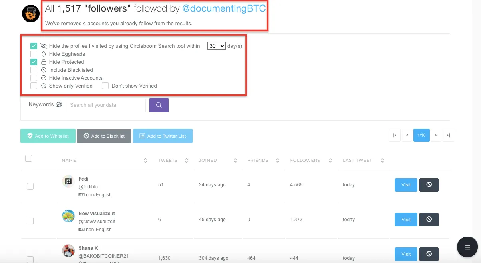Click the padlock icon by Hide Protected

pyautogui.click(x=44, y=62)
